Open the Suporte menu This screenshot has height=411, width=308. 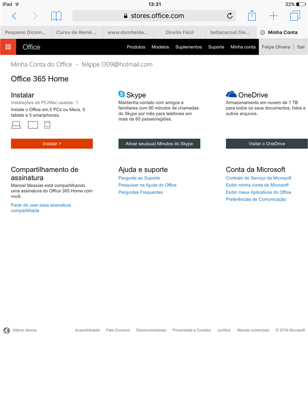click(x=216, y=47)
